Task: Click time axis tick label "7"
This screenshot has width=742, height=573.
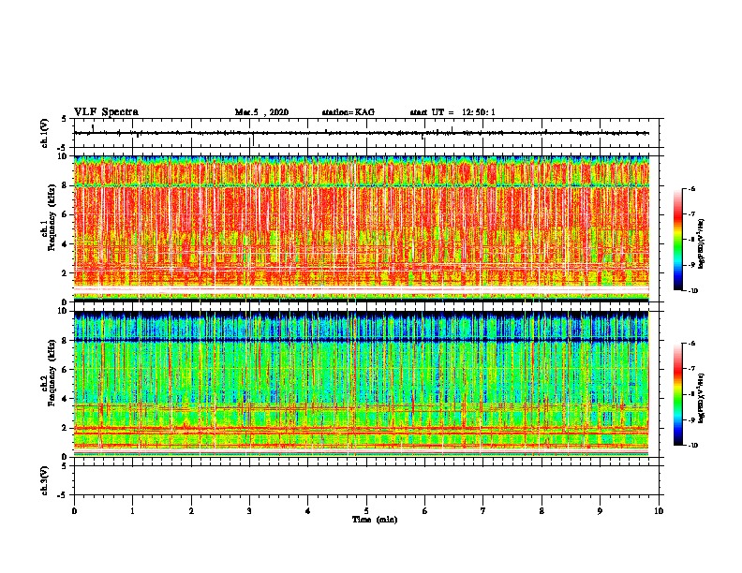Action: [x=483, y=511]
